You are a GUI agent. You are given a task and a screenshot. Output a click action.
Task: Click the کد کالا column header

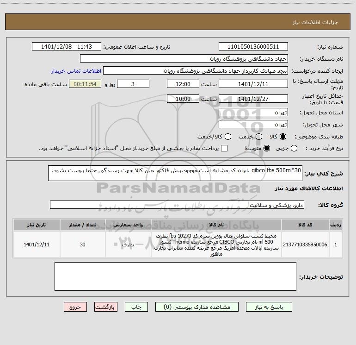pyautogui.click(x=305, y=225)
